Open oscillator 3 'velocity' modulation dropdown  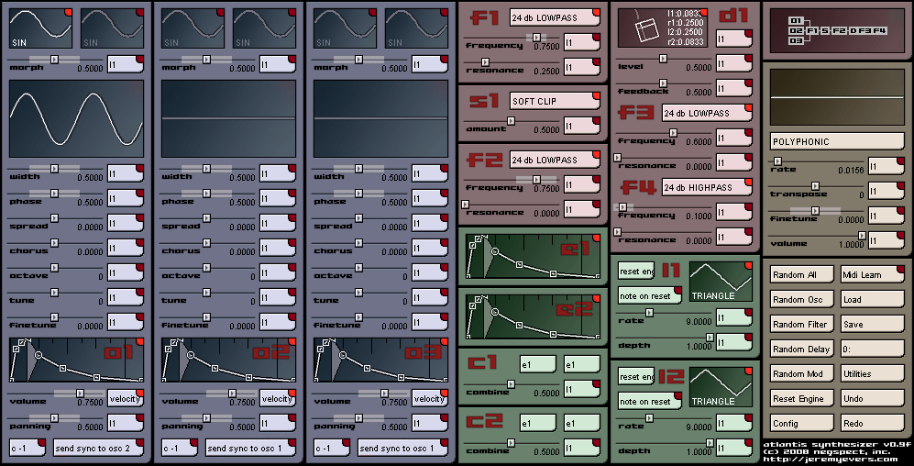430,398
